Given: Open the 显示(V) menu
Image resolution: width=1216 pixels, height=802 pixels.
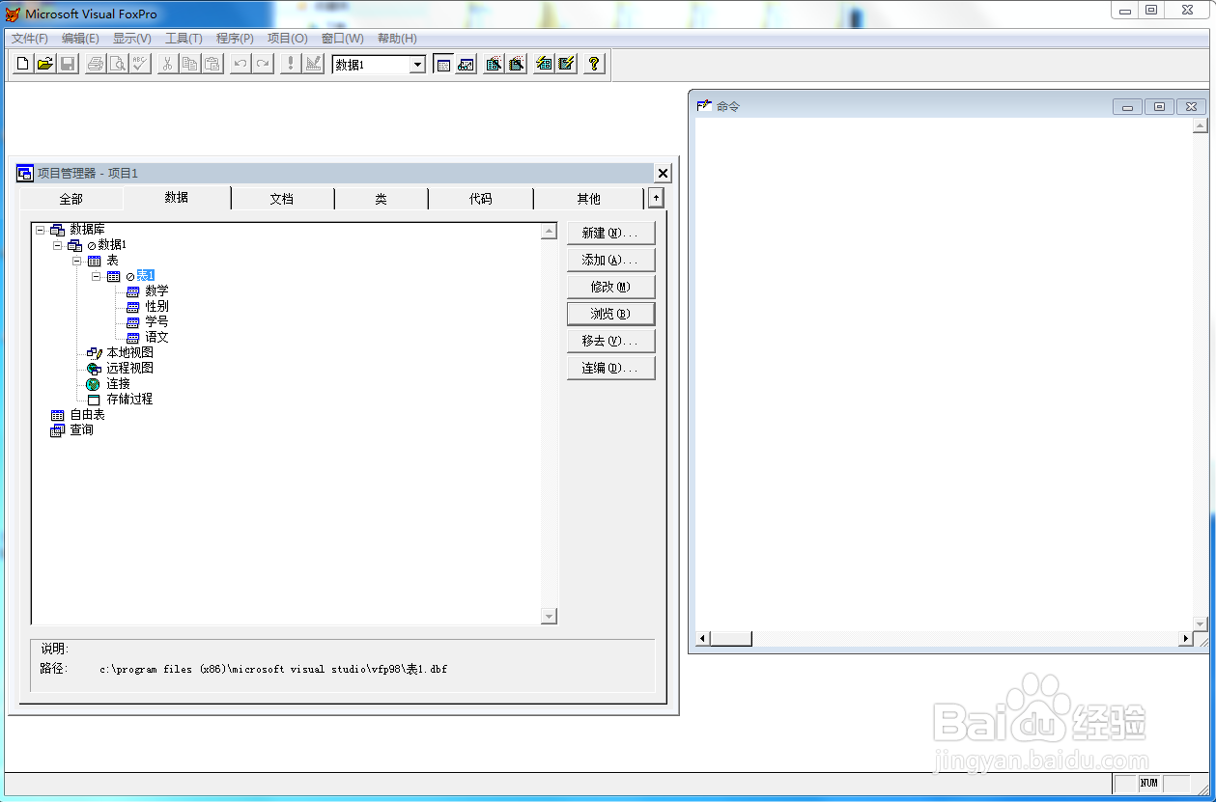Looking at the screenshot, I should [132, 39].
